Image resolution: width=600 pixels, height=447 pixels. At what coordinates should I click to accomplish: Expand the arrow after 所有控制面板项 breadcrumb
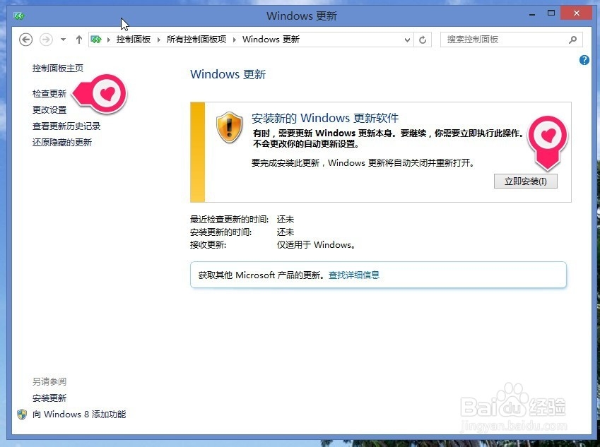pos(234,40)
